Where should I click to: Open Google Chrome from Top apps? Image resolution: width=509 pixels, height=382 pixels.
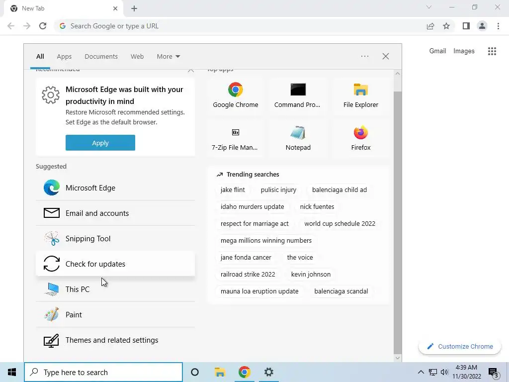coord(235,95)
